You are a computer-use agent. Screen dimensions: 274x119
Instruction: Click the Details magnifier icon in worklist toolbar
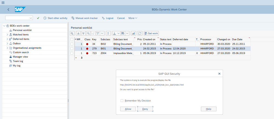click(x=72, y=33)
